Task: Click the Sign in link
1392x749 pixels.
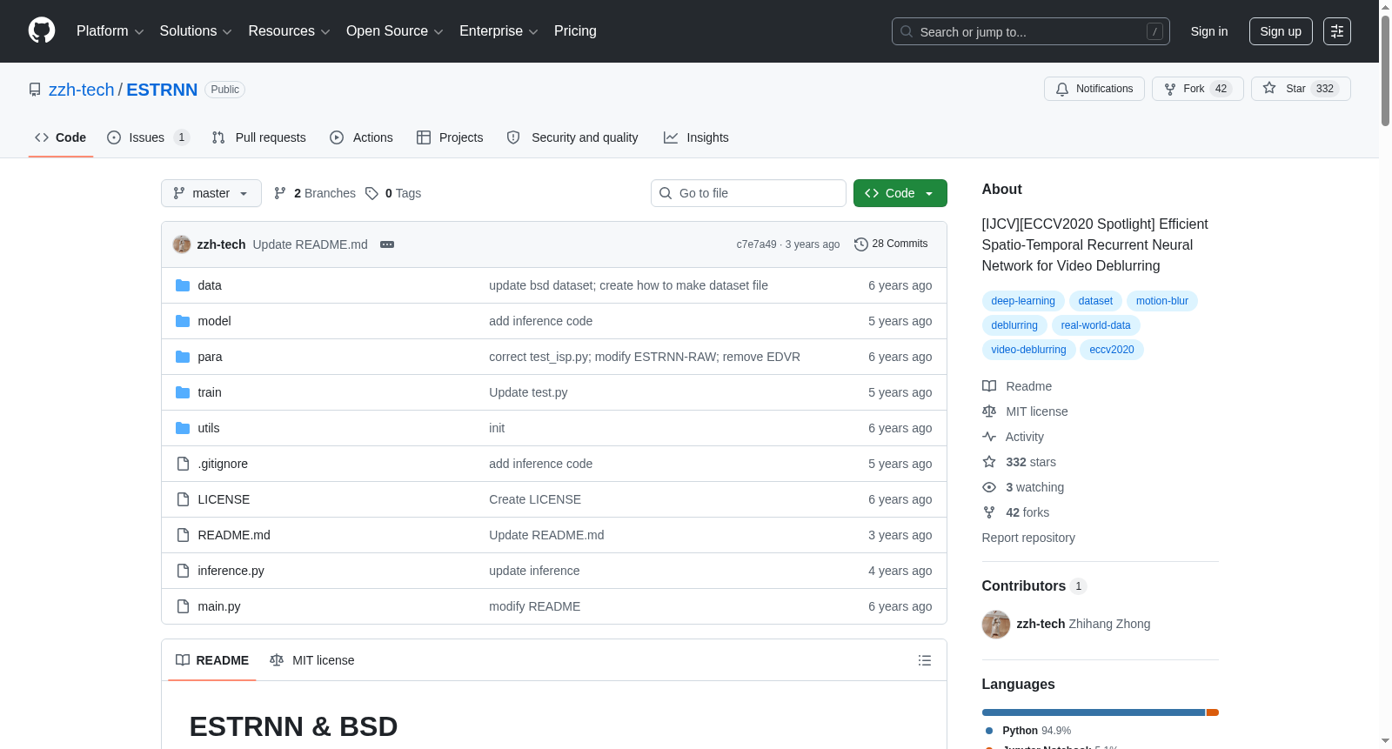Action: click(x=1209, y=31)
